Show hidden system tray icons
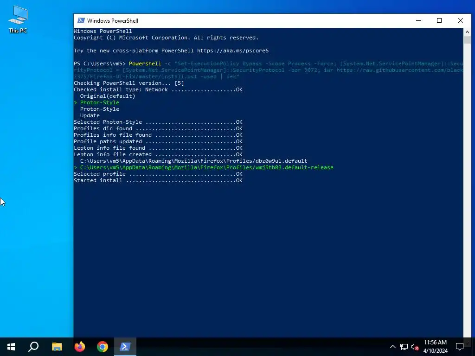475x356 pixels. click(392, 347)
